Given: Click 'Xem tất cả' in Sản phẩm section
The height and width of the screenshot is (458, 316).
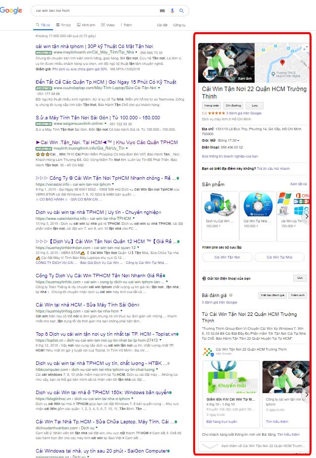Looking at the screenshot, I should 299,184.
